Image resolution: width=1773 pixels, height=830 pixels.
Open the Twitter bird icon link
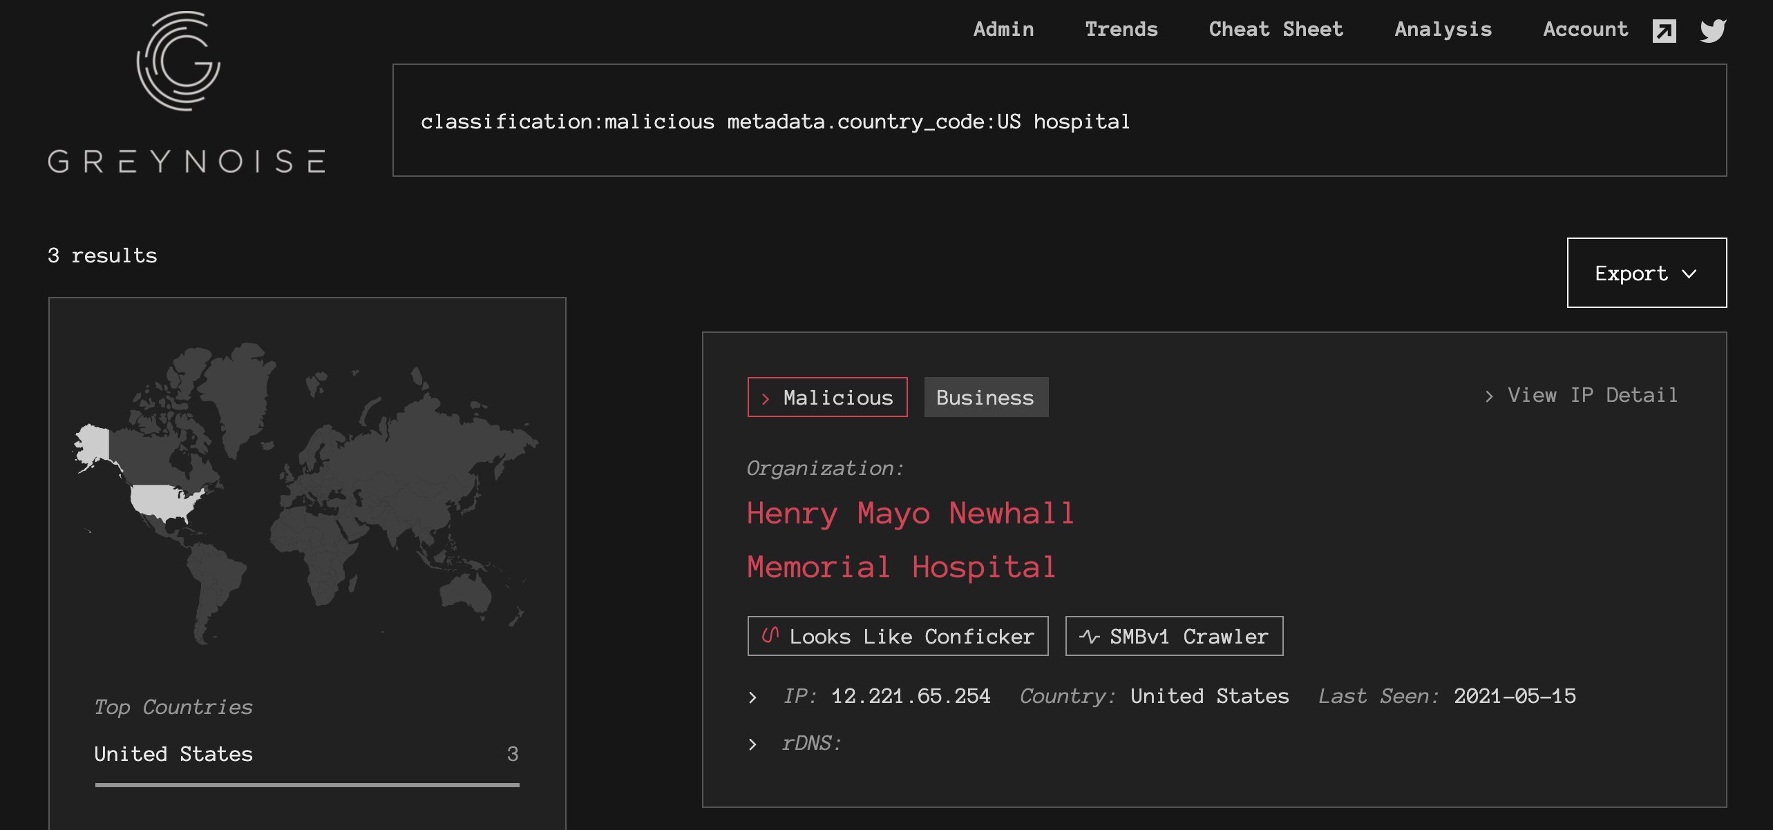click(1713, 30)
